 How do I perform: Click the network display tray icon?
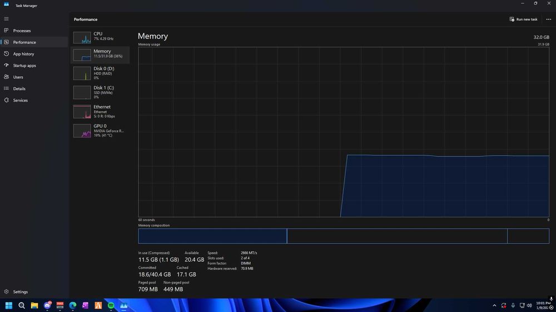pyautogui.click(x=522, y=305)
